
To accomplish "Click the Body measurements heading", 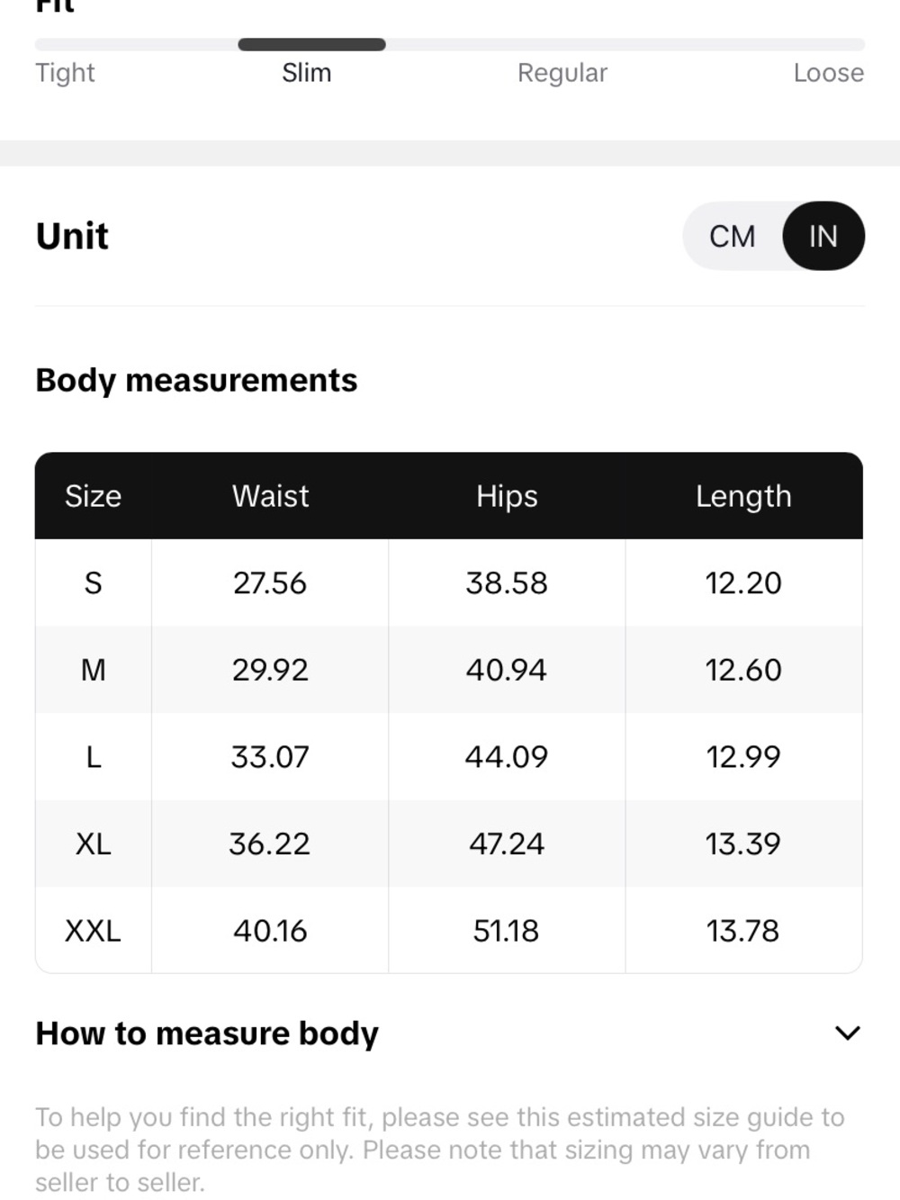I will coord(196,380).
